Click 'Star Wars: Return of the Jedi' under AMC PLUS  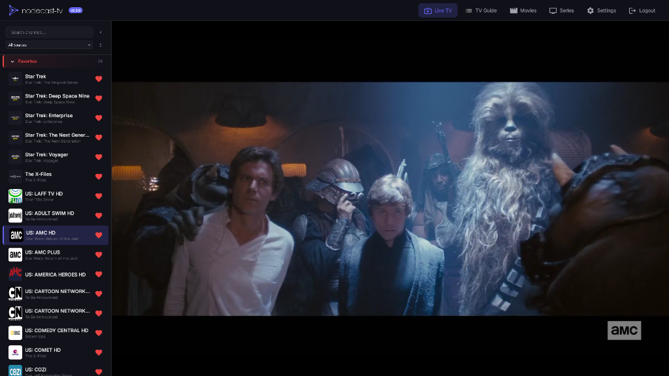tap(51, 258)
